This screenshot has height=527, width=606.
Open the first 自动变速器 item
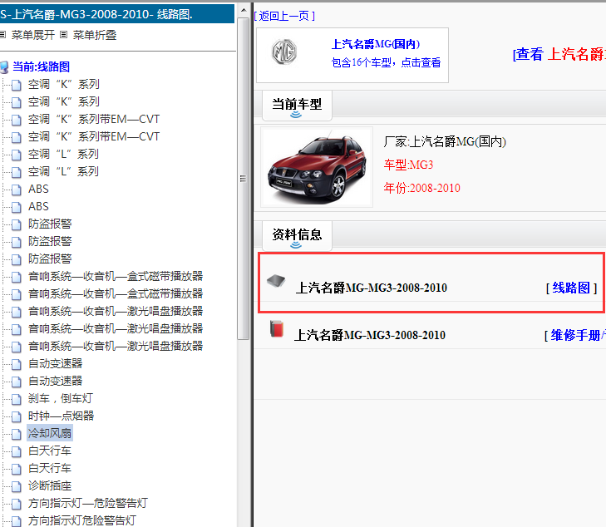(55, 363)
